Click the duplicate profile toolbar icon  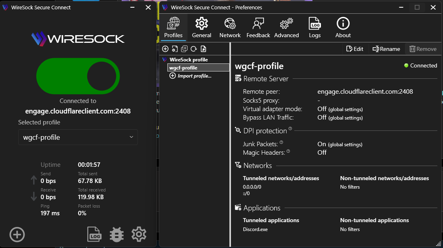point(184,49)
